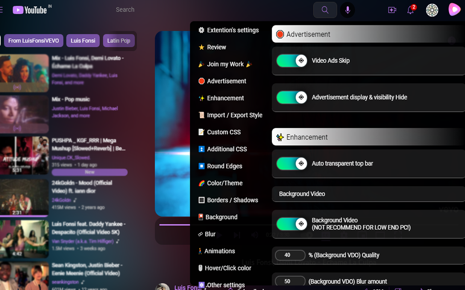Open Round Edges section

(x=220, y=166)
